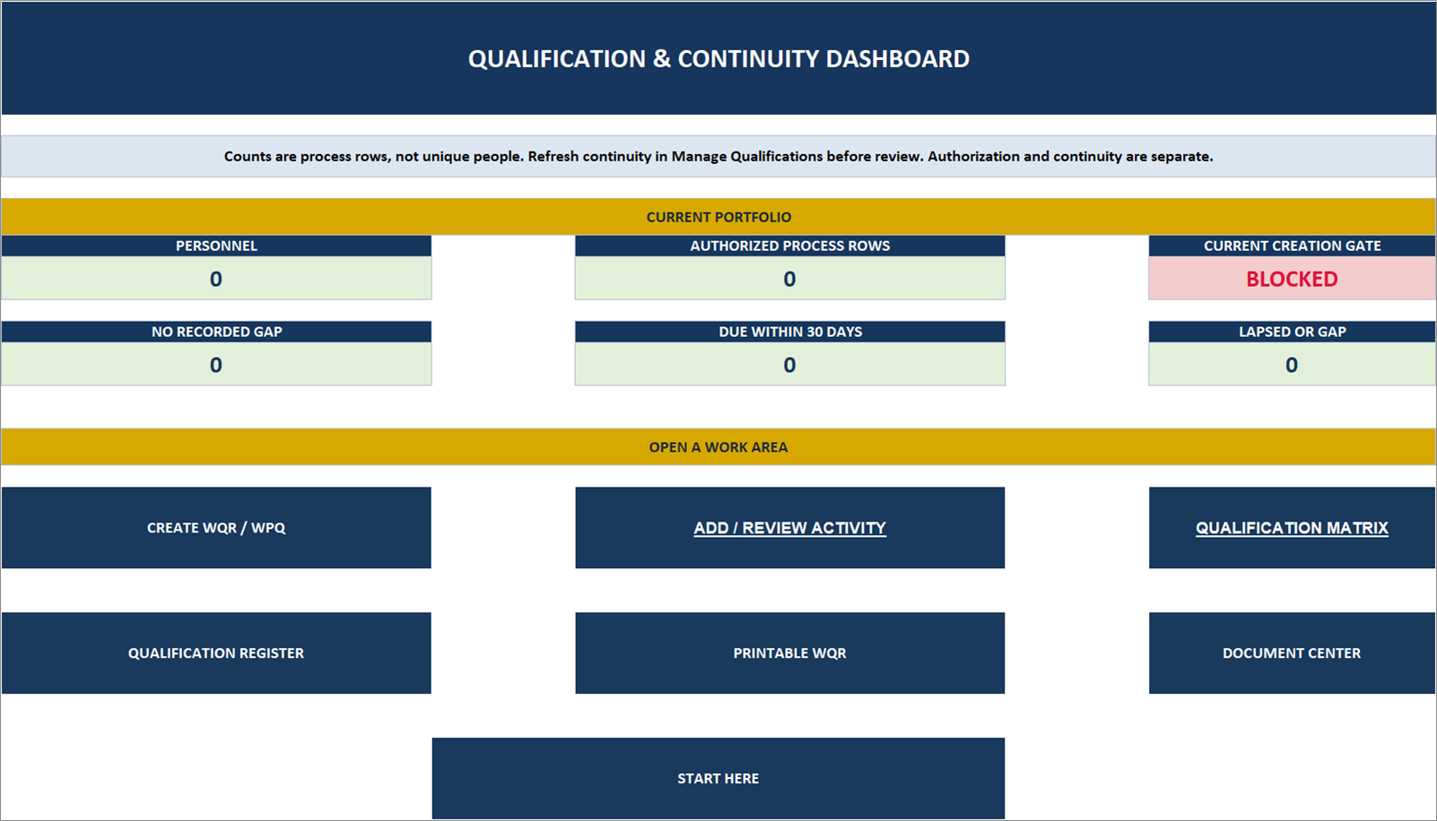The image size is (1437, 821).
Task: Click the NO RECORDED GAP header label
Action: coord(216,332)
